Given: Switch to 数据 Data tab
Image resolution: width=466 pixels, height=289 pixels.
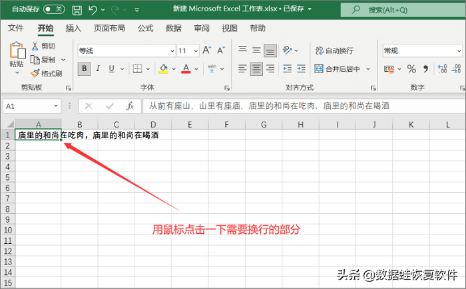Looking at the screenshot, I should [174, 28].
